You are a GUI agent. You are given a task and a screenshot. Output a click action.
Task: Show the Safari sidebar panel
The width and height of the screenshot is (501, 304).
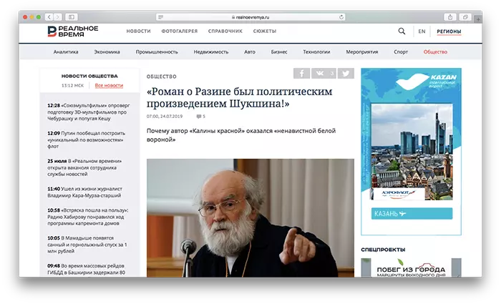72,16
